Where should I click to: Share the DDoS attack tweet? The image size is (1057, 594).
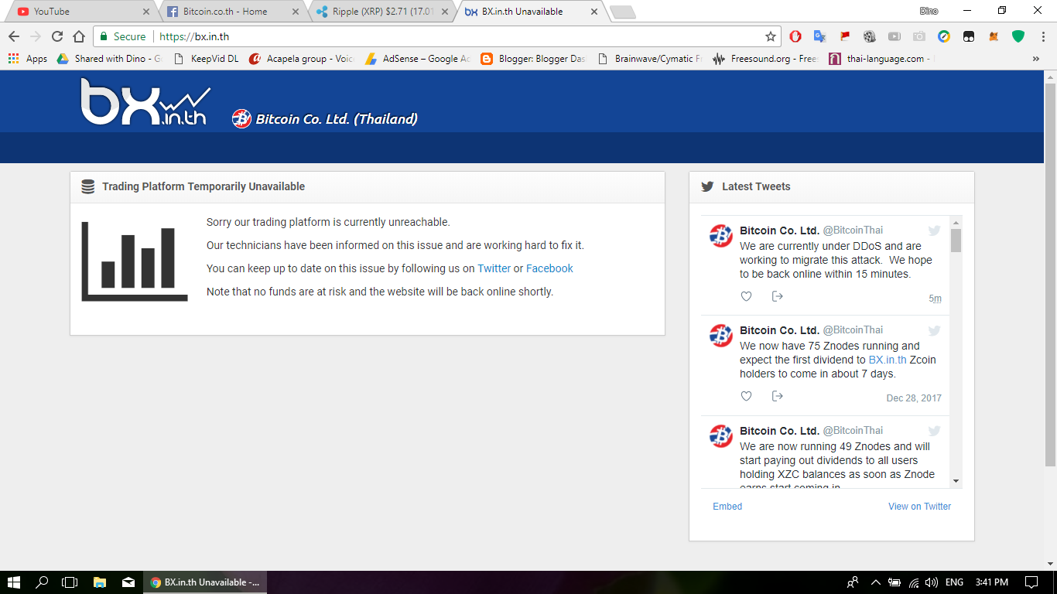click(778, 296)
